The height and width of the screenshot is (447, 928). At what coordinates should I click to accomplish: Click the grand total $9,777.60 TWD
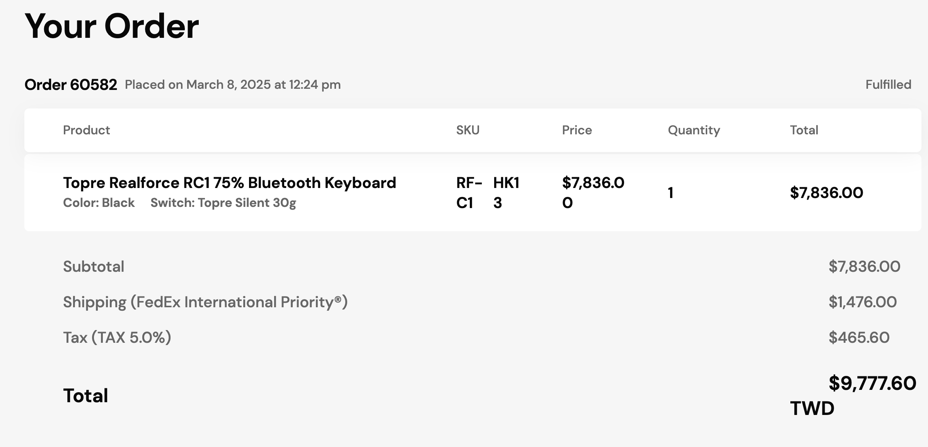(x=853, y=396)
